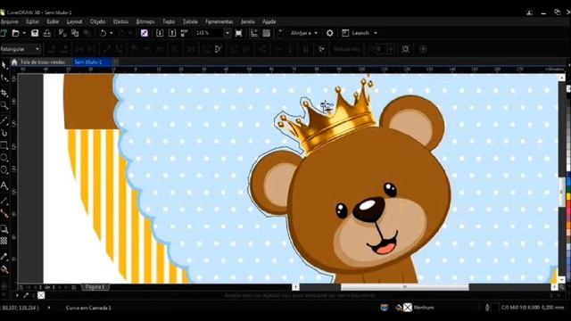Expand the zoom level dropdown arrow
Screen dimensions: 571x321
pos(228,33)
